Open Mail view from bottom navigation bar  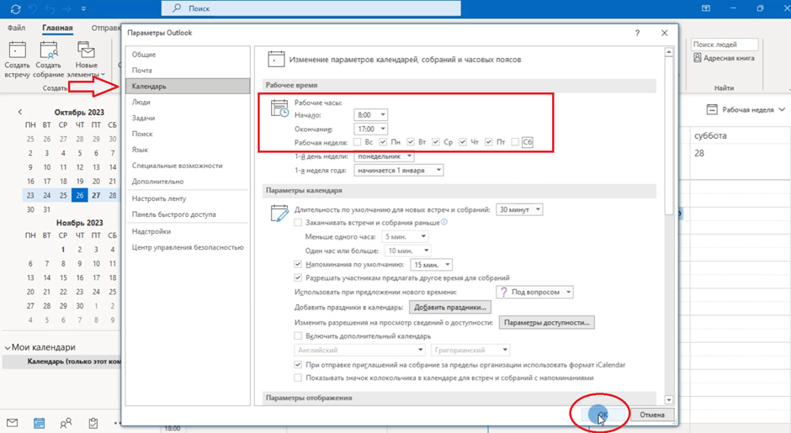[x=13, y=423]
